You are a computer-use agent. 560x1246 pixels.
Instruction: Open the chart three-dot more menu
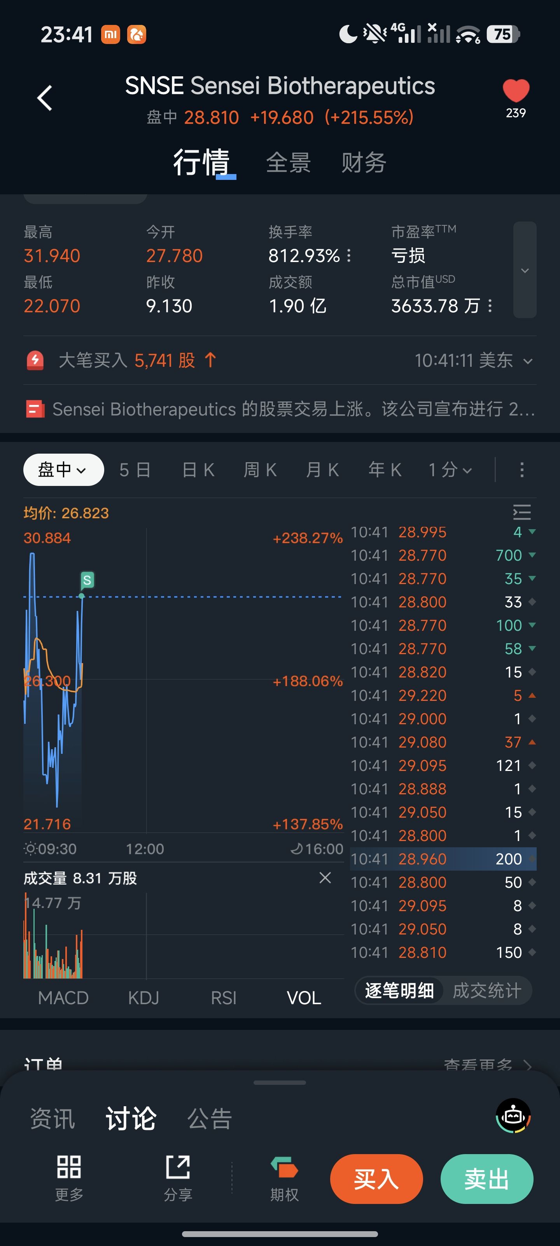pyautogui.click(x=521, y=470)
